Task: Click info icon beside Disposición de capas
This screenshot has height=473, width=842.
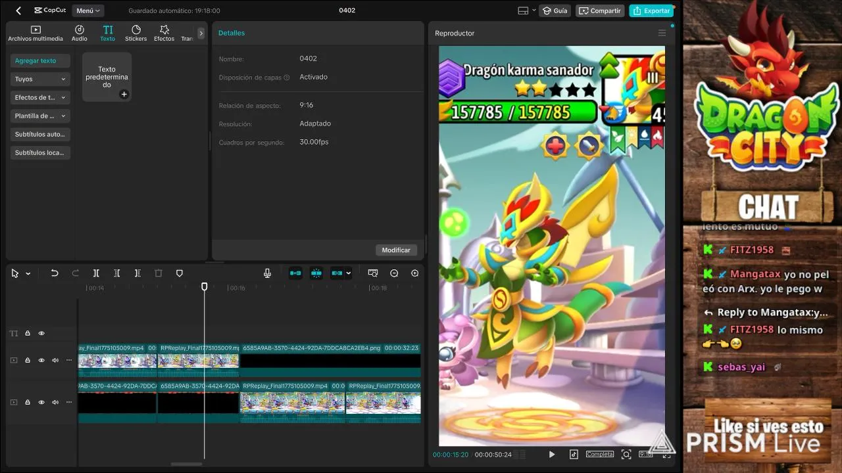Action: click(x=287, y=78)
